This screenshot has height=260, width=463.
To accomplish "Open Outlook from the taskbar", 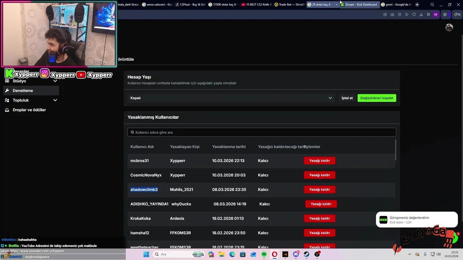I will (x=253, y=254).
